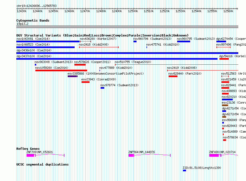Click the blue segmental duplication bar
Screen dimensions: 246x181
[x=185, y=170]
